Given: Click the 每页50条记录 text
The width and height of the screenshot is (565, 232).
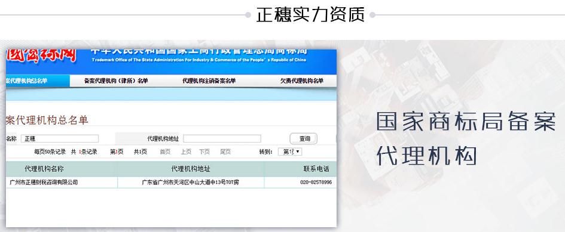Looking at the screenshot, I should pyautogui.click(x=50, y=152).
